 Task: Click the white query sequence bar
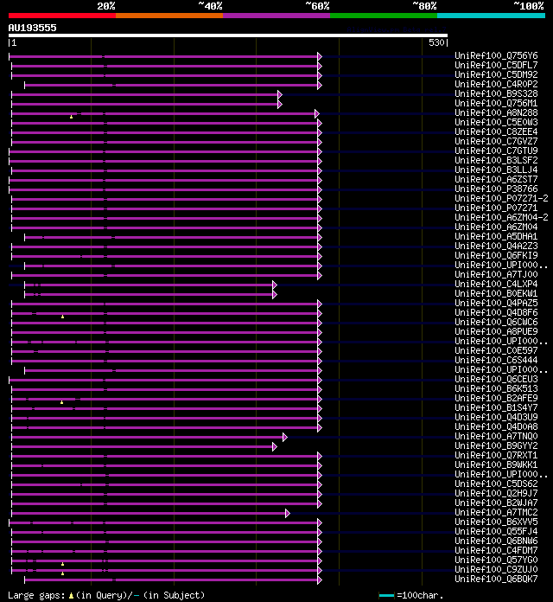click(228, 35)
